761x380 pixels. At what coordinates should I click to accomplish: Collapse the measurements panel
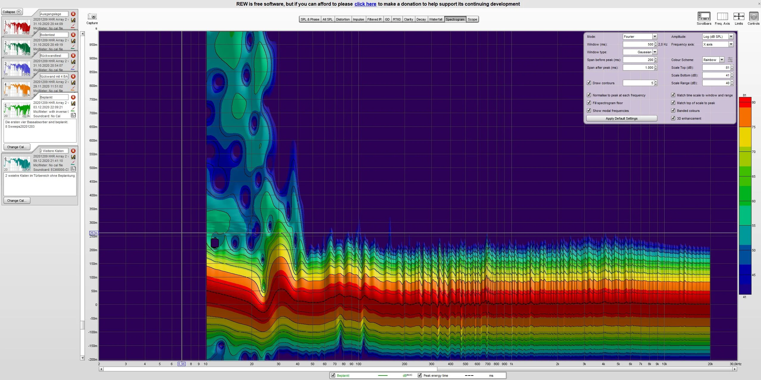click(x=12, y=12)
